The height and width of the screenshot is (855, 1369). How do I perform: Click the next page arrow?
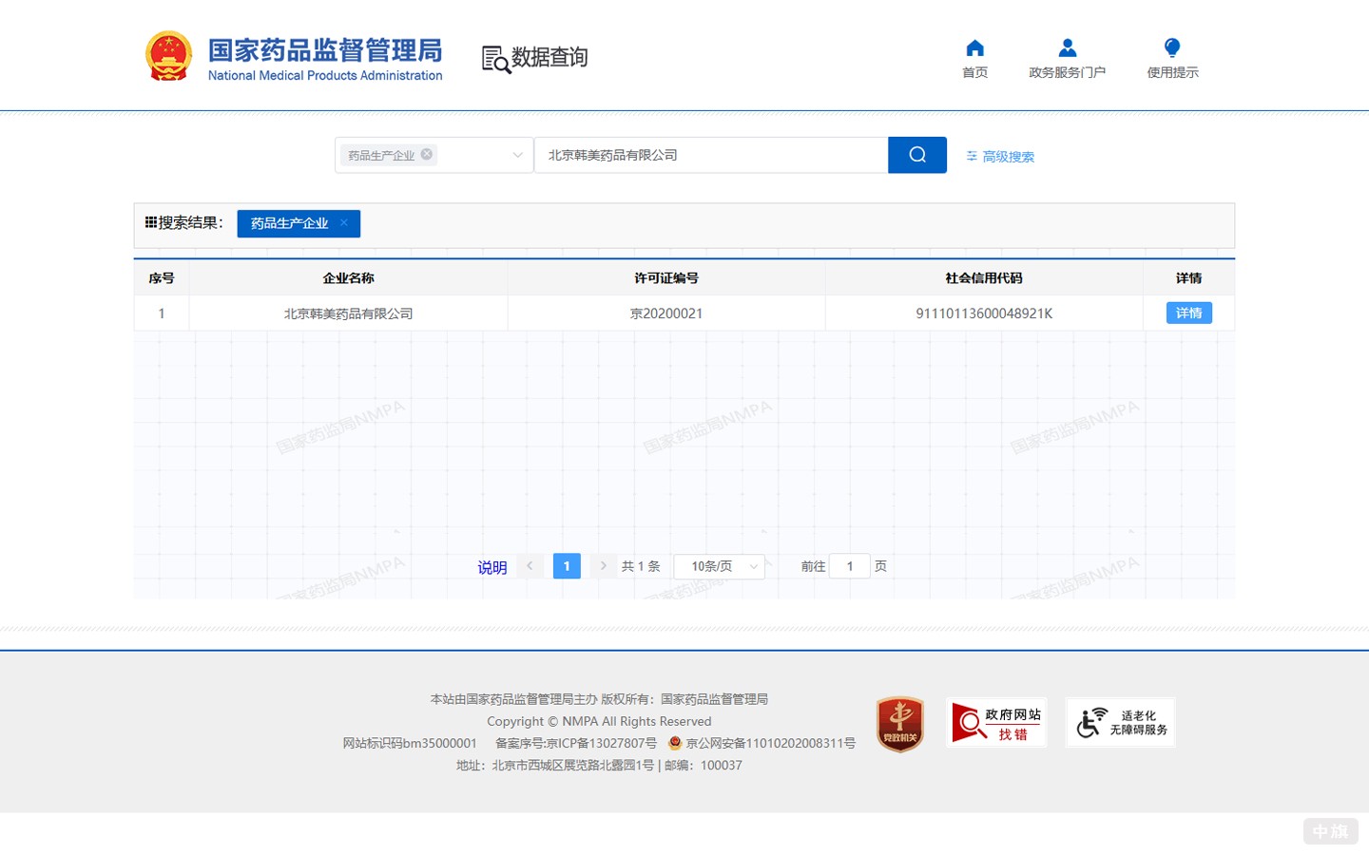(x=603, y=566)
